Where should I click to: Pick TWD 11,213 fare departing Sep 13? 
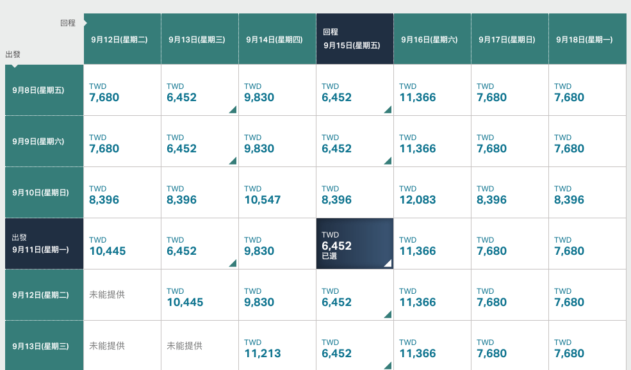(x=277, y=346)
